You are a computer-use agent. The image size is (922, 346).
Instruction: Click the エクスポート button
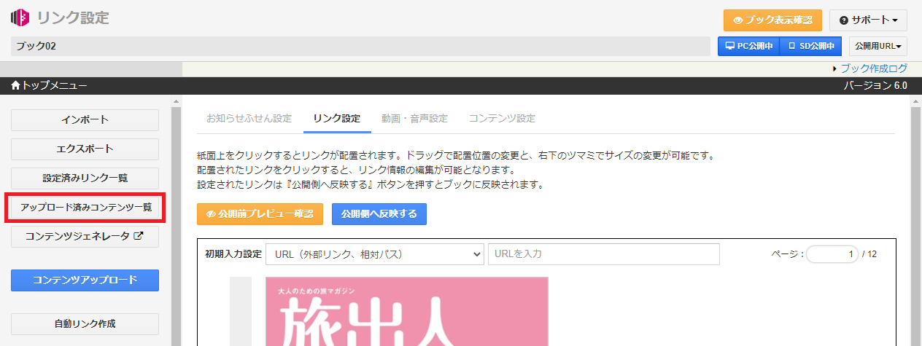point(85,149)
